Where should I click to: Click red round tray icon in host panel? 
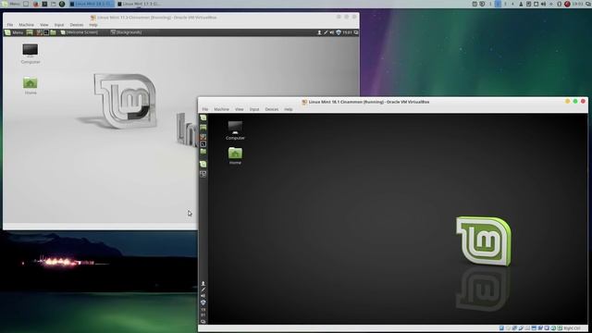[567, 4]
